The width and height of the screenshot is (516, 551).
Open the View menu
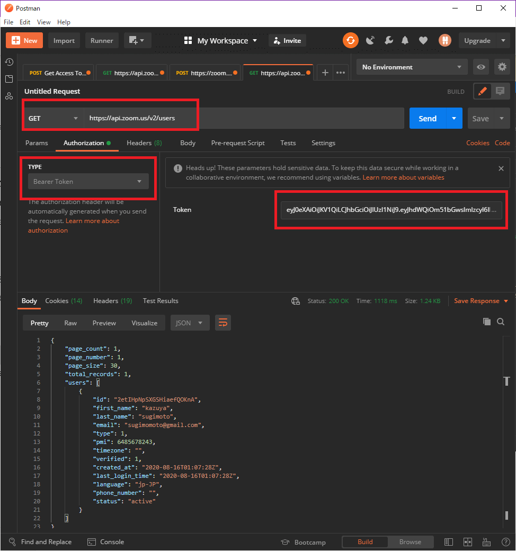pos(43,22)
